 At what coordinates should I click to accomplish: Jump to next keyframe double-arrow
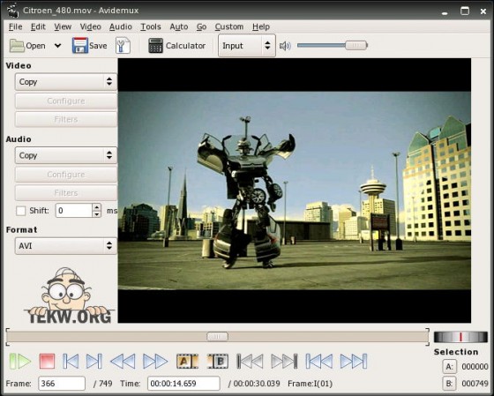[x=155, y=362]
